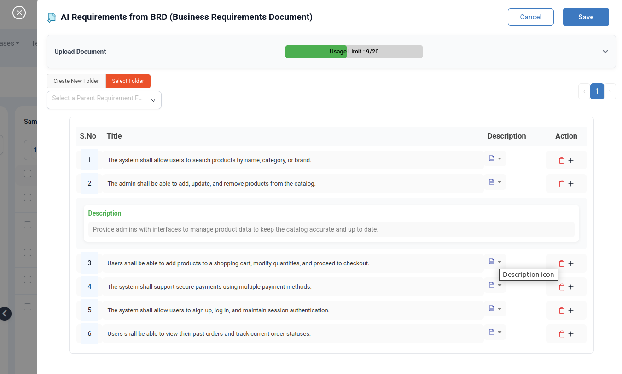Viewport: 622px width, 374px height.
Task: Click the Usage Limit progress bar
Action: (x=354, y=52)
